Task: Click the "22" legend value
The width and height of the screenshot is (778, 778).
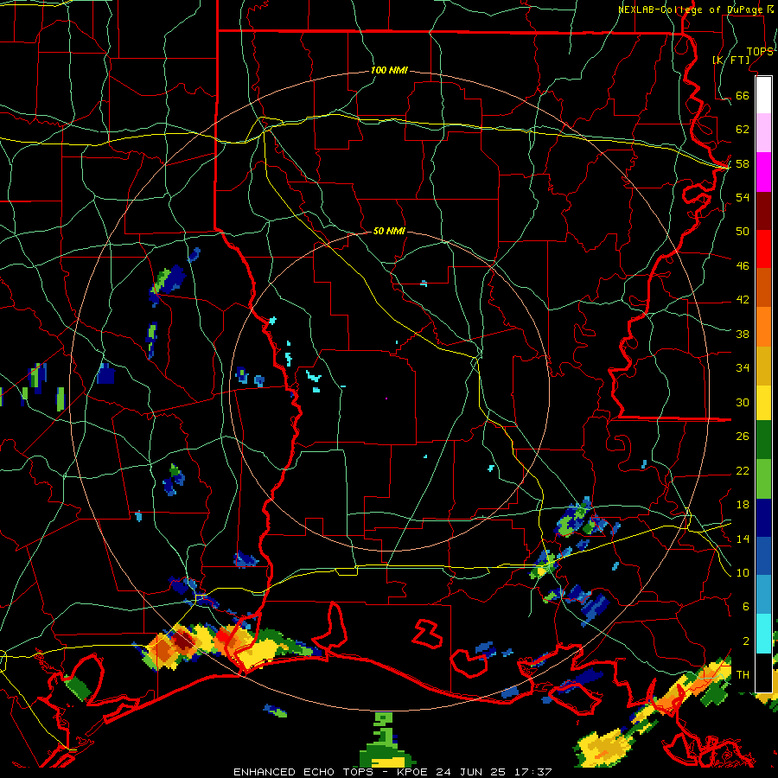Action: click(743, 470)
